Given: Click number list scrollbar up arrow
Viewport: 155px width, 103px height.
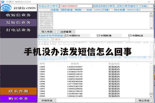Looking at the screenshot, I should click(151, 13).
